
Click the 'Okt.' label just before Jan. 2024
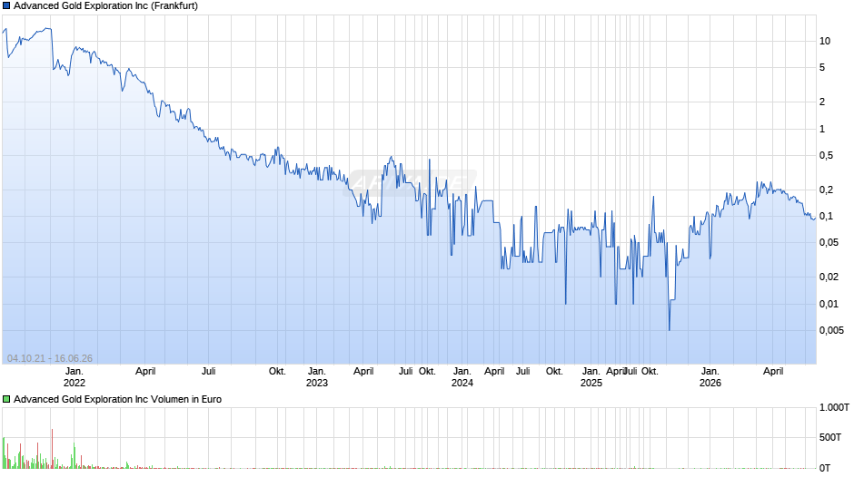coord(427,372)
